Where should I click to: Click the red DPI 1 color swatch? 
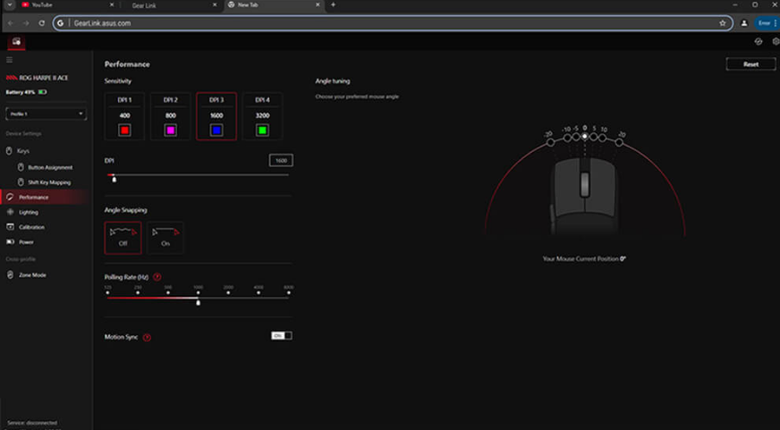click(x=123, y=131)
